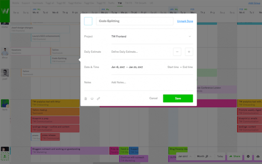Viewport: 262px width, 164px height.
Task: Open the Month zoom level dropdown
Action: click(204, 156)
